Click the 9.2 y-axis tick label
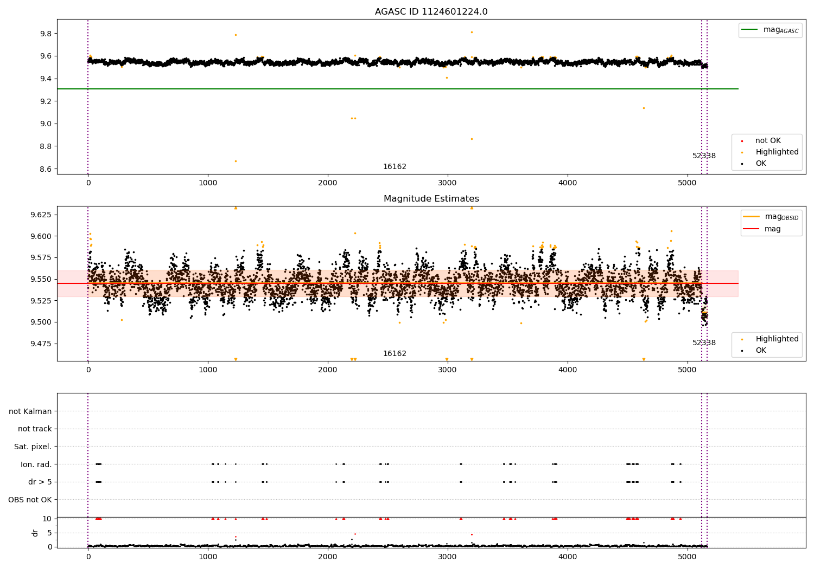 [x=46, y=101]
